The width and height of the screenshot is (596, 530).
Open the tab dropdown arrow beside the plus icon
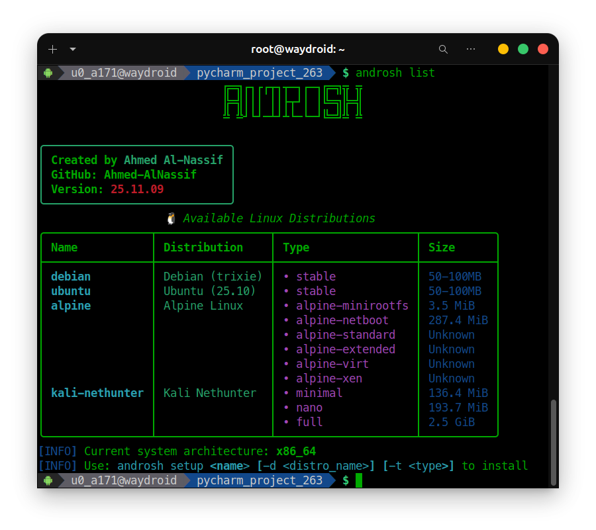point(72,49)
